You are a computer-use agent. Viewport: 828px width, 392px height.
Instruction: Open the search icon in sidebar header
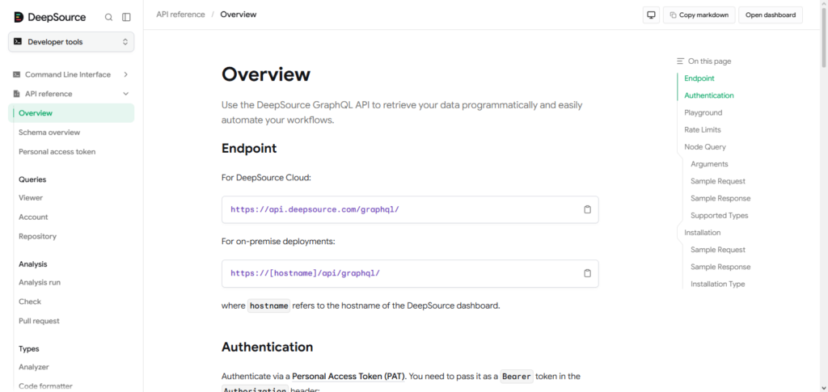coord(109,17)
